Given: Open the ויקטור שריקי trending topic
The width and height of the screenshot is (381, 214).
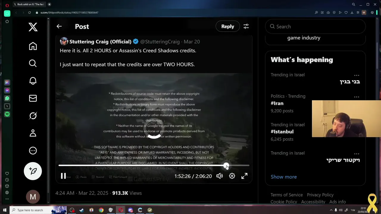Looking at the screenshot, I should pyautogui.click(x=343, y=160).
